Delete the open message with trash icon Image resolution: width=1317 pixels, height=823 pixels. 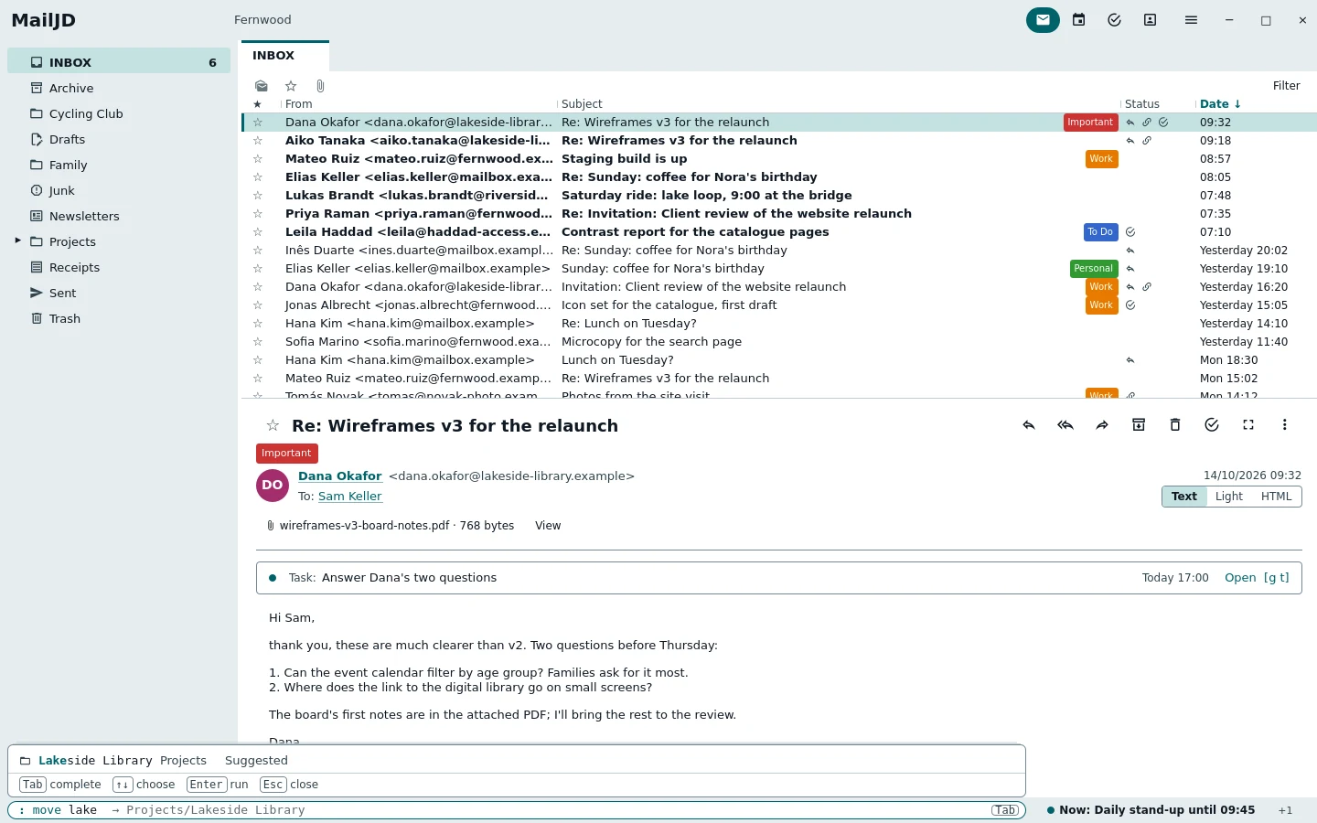(x=1175, y=425)
